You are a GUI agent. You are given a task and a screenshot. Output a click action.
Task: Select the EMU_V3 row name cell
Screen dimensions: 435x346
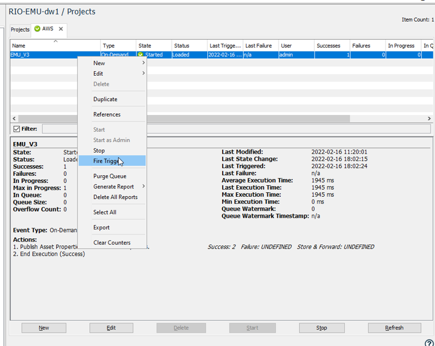coord(55,55)
